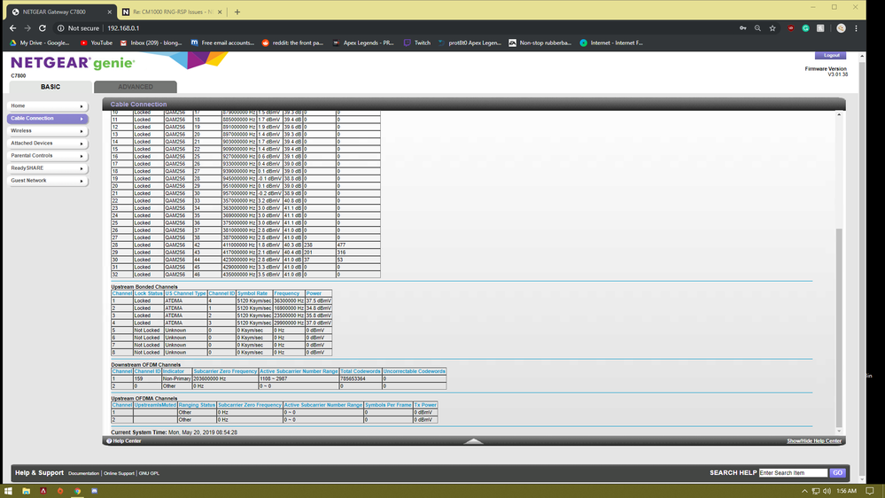Click panel scrollbar up arrow

(839, 114)
